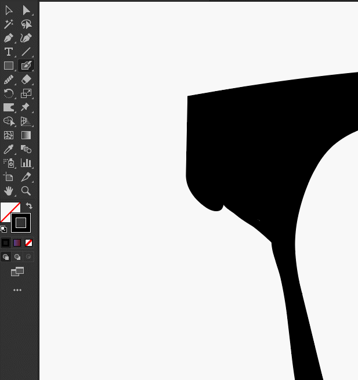Select the Gradient tool
Screen dimensions: 358x380
point(26,135)
